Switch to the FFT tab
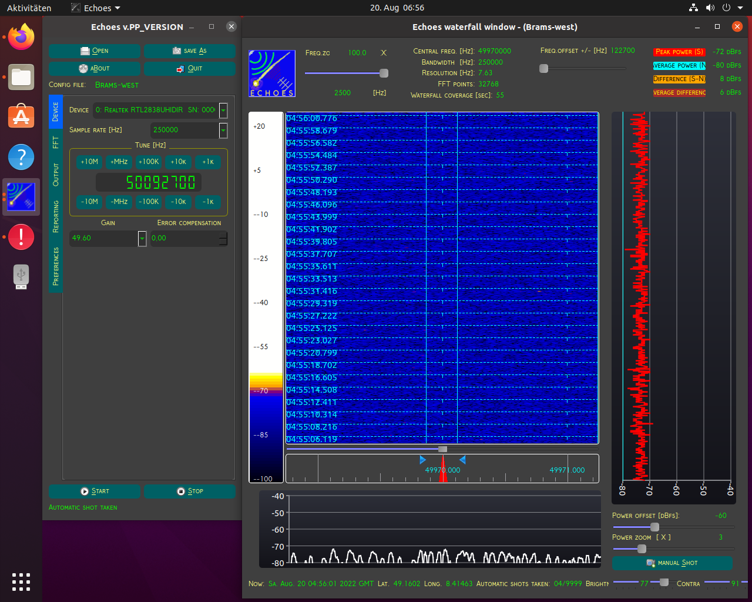752x602 pixels. tap(56, 142)
